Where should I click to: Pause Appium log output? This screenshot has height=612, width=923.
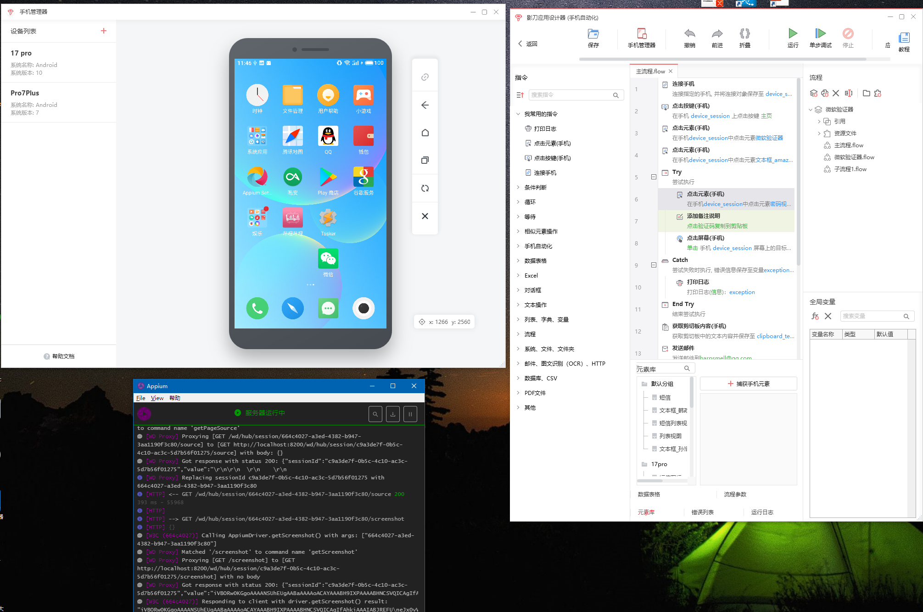tap(410, 414)
